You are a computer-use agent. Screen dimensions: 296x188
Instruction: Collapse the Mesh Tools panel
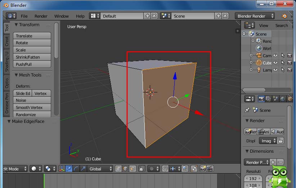tap(17, 75)
